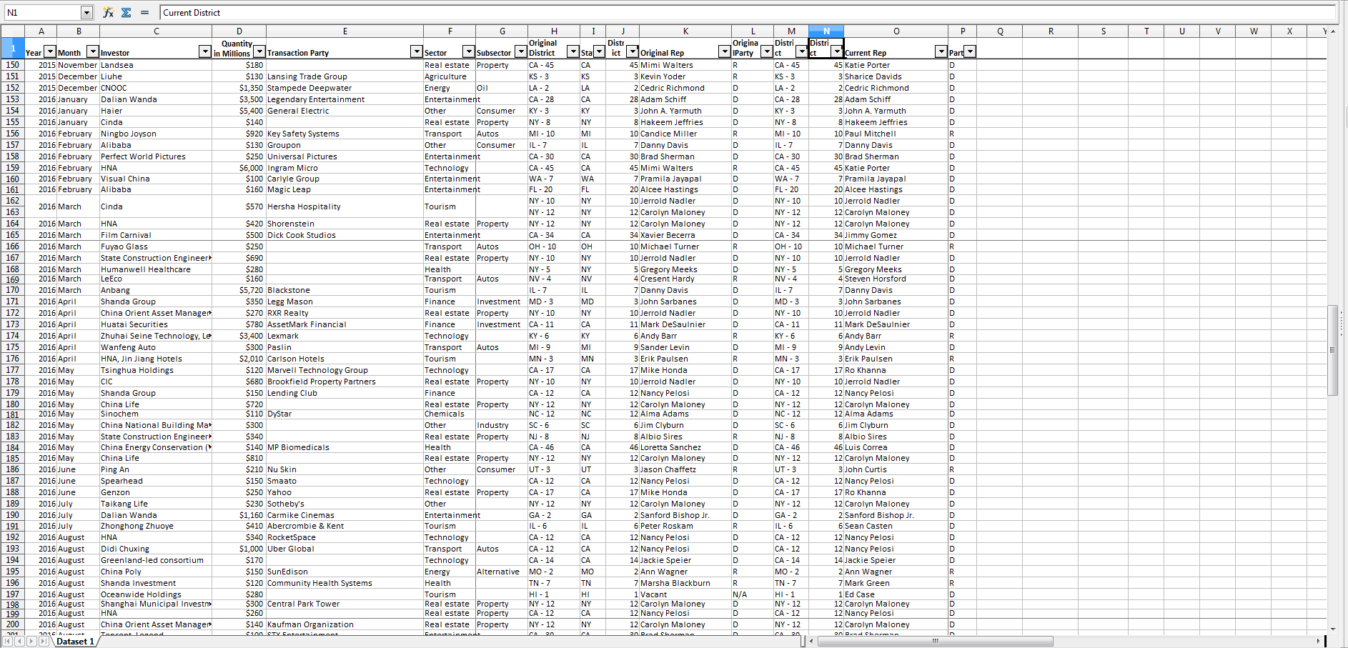
Task: Select column H header
Action: pos(553,31)
